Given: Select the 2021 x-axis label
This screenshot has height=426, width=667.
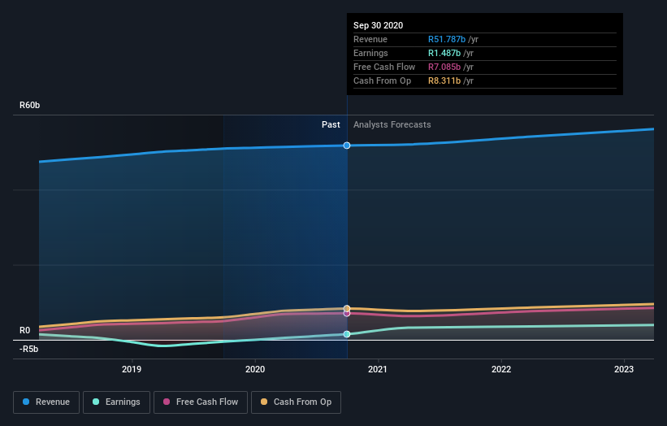Looking at the screenshot, I should coord(378,369).
